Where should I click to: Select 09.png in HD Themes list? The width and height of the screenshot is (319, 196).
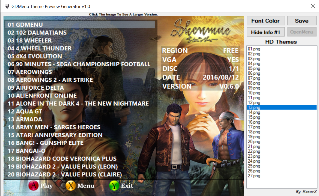point(281,88)
